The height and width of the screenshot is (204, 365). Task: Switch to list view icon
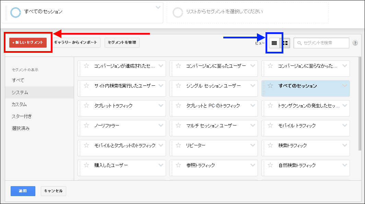274,43
